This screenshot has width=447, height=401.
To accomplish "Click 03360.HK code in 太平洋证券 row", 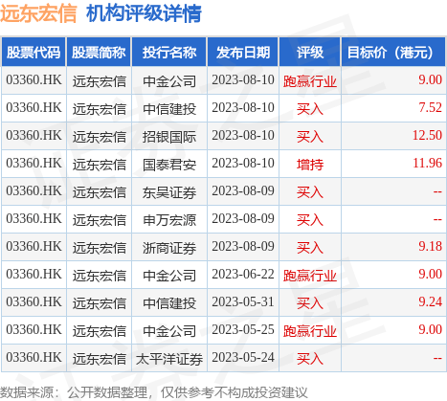I will tap(34, 357).
